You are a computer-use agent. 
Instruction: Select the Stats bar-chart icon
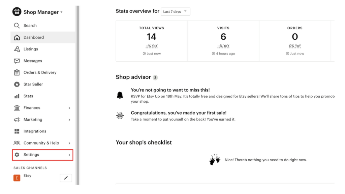tap(16, 96)
